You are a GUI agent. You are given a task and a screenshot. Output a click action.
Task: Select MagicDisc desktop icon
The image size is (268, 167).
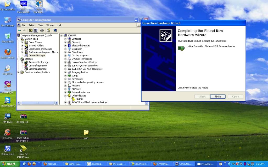click(8, 70)
